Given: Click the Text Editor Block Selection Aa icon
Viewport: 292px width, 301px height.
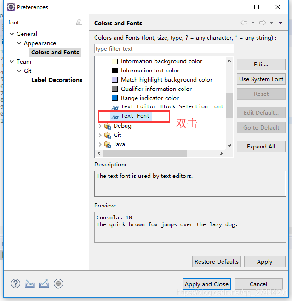Looking at the screenshot, I should pos(115,107).
